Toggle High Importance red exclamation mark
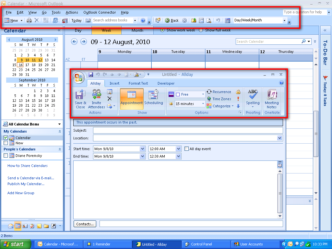 238,99
